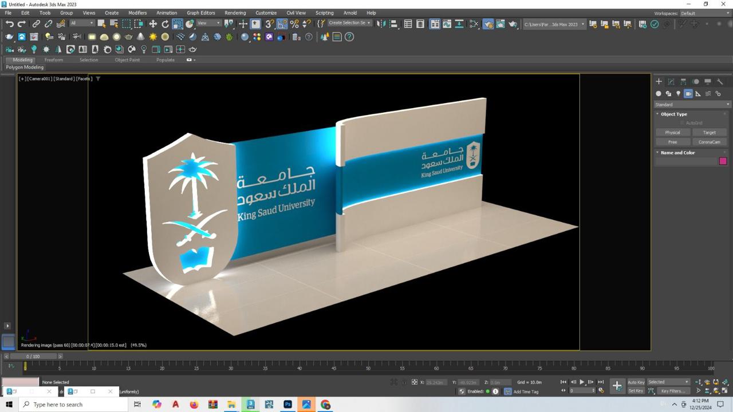The width and height of the screenshot is (733, 412).
Task: Open the Rendering menu
Action: 235,13
